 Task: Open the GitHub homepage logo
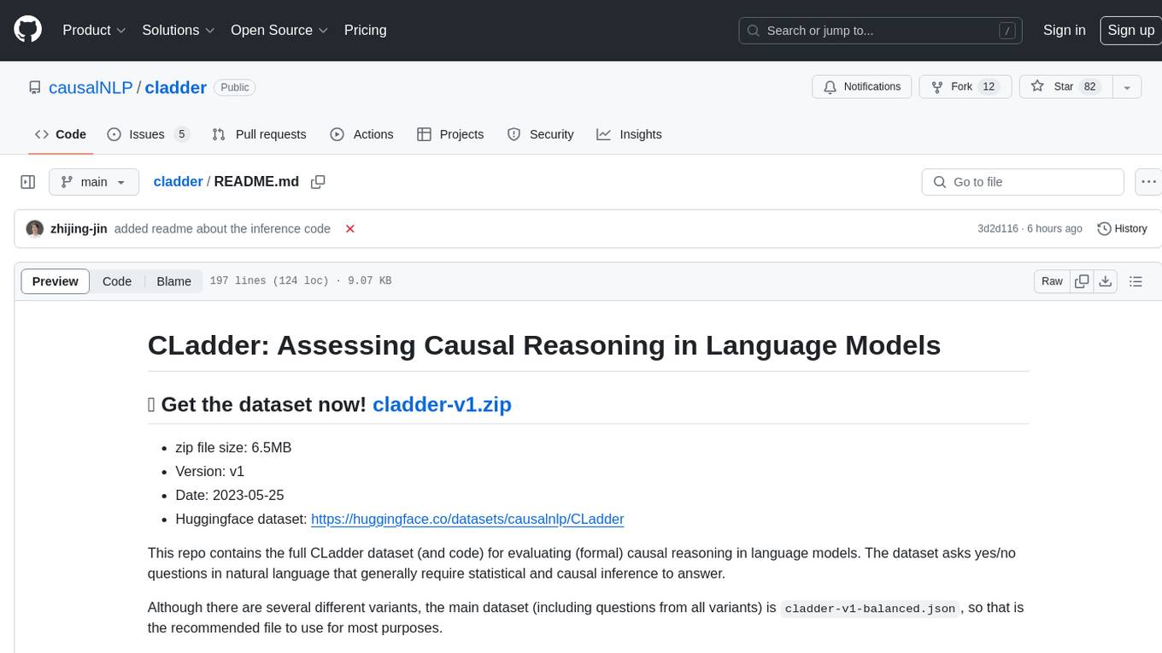(x=27, y=30)
